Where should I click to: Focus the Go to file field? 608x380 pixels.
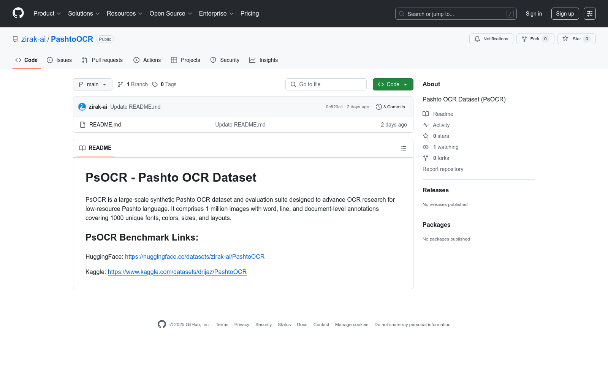(x=326, y=84)
